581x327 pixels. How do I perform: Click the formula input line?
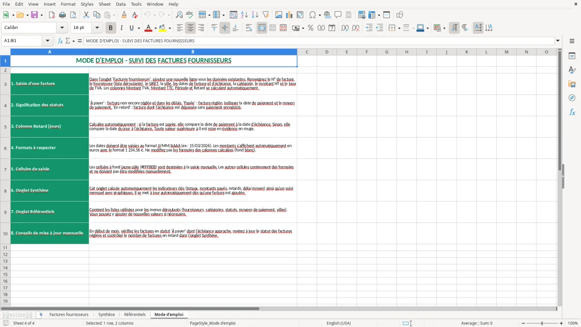(x=319, y=41)
